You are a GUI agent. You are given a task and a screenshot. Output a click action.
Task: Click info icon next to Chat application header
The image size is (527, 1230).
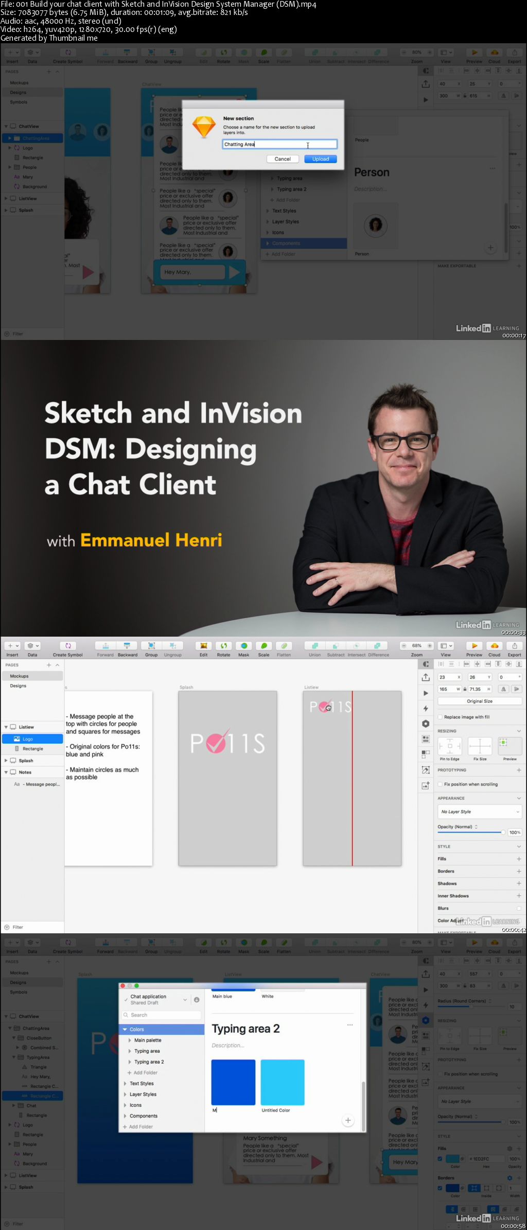[x=197, y=1000]
